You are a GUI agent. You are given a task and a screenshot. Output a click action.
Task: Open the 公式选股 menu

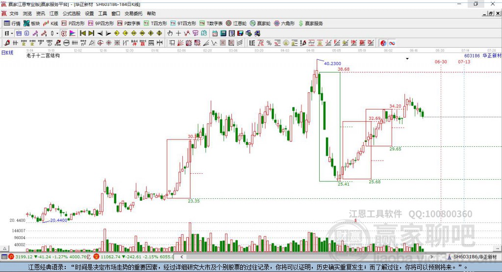pyautogui.click(x=72, y=13)
